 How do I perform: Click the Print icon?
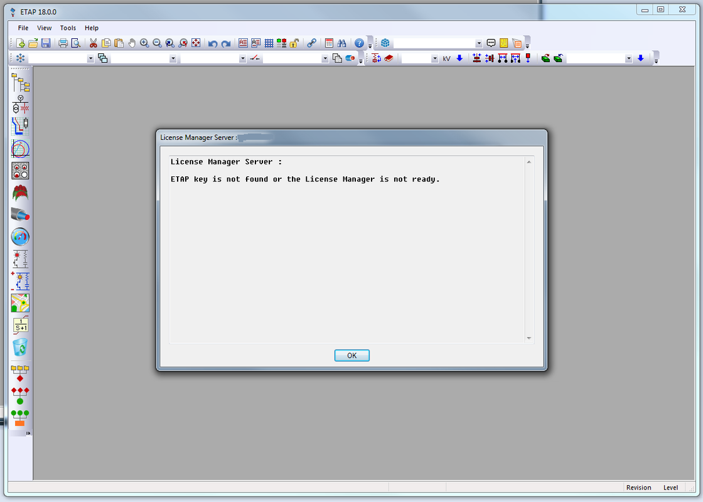coord(63,43)
